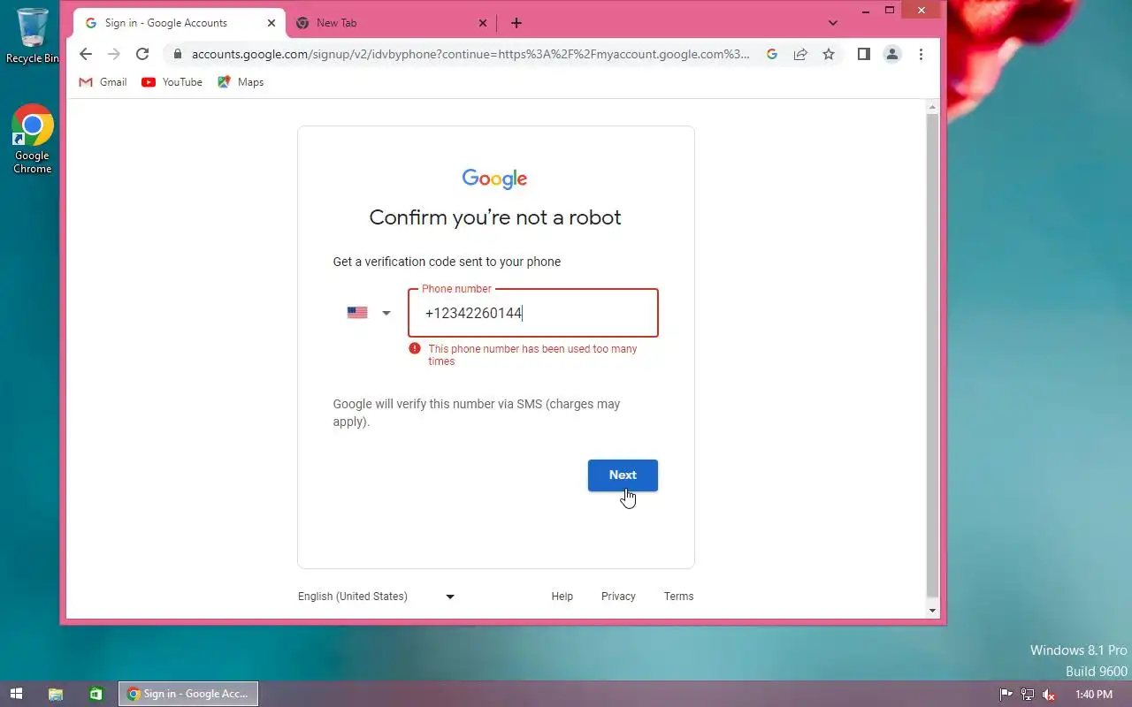Screen dimensions: 1132x707
Task: Open the Maps bookmark
Action: pos(241,82)
